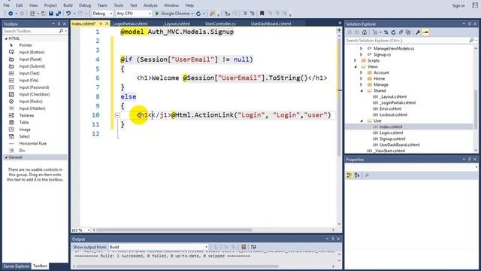Click the Undo toolbar icon
The image size is (481, 271).
pos(68,14)
